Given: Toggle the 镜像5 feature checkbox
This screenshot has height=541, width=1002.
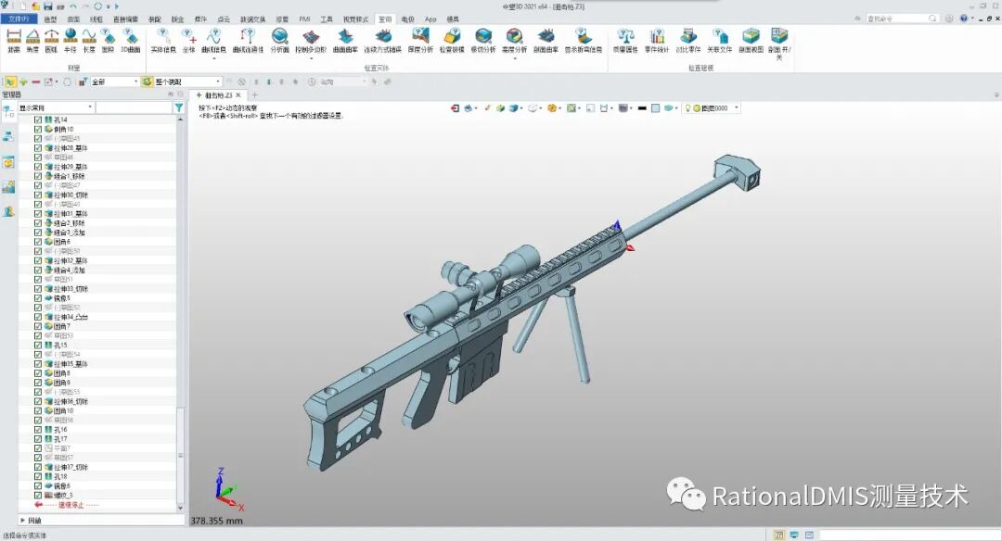Looking at the screenshot, I should [x=38, y=297].
